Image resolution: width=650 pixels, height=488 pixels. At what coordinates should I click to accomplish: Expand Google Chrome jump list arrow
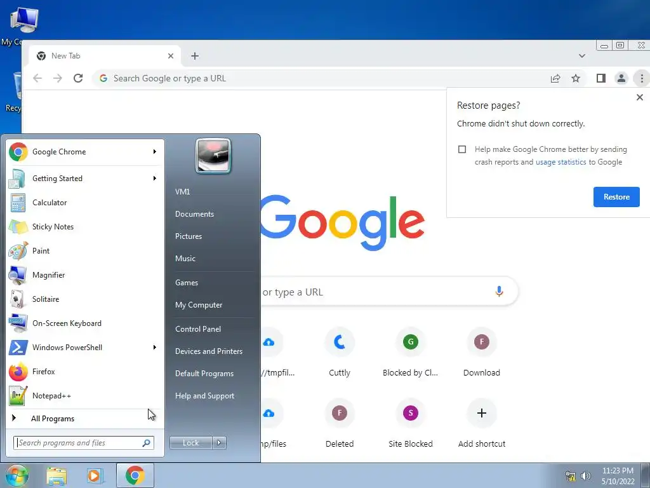tap(155, 152)
